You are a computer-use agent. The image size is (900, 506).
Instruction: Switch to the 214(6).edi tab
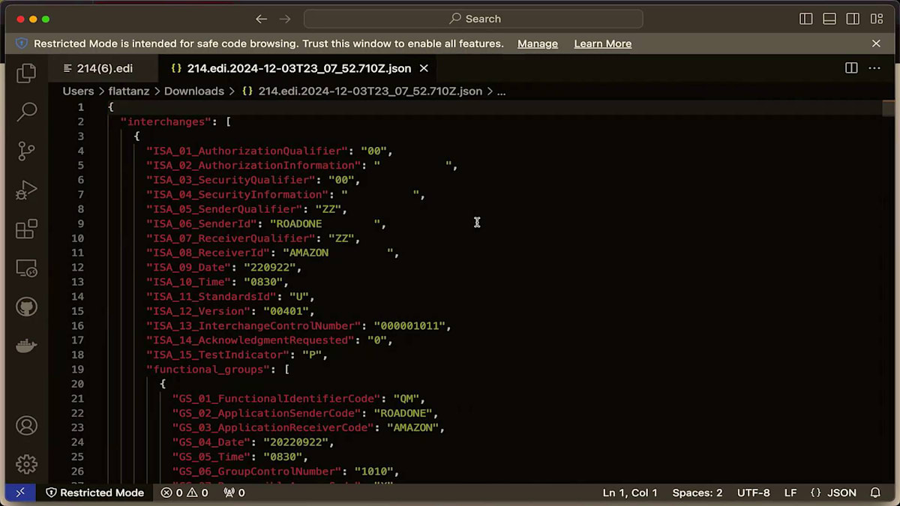103,68
